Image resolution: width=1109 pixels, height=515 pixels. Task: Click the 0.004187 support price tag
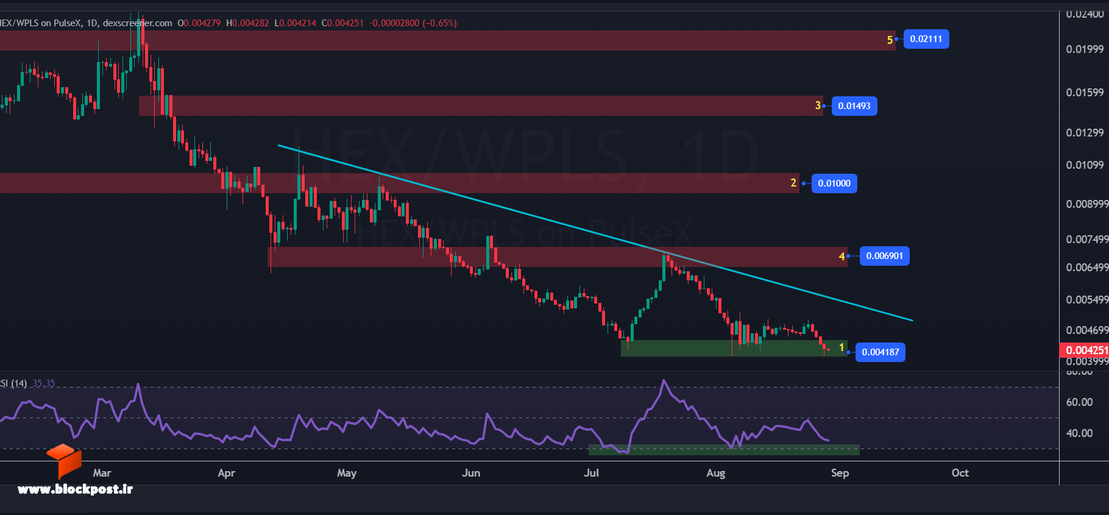(x=880, y=352)
